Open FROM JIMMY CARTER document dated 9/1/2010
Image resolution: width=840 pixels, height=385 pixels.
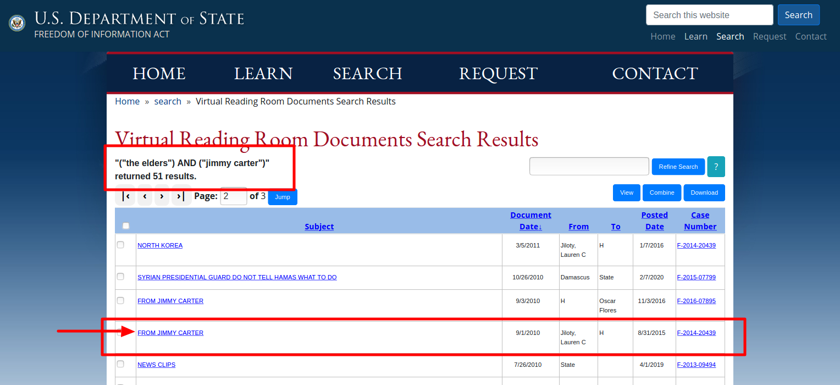tap(170, 333)
